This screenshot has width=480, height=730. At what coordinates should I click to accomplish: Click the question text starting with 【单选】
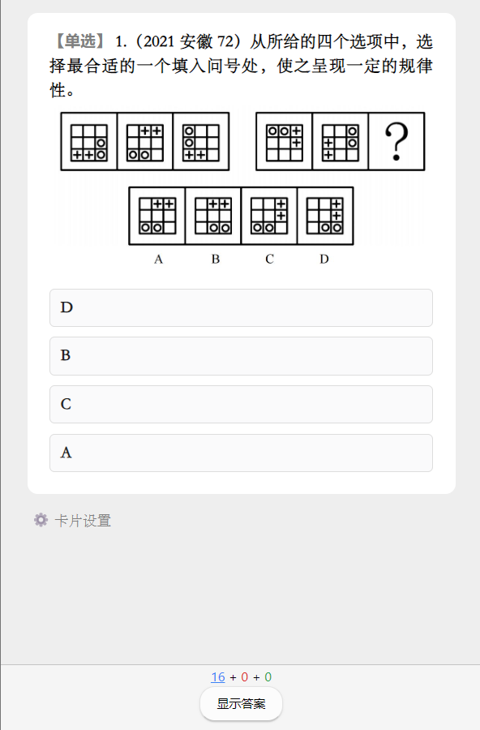click(241, 66)
